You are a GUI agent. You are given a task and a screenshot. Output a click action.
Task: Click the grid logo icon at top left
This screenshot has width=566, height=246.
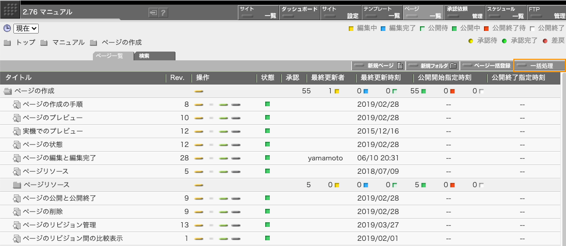tap(11, 10)
